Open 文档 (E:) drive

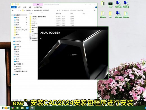coord(17,69)
